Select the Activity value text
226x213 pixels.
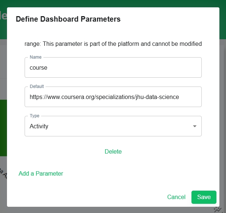click(x=39, y=126)
